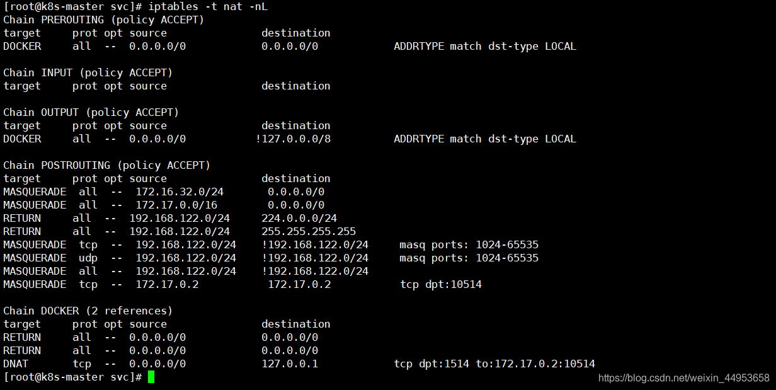The image size is (776, 390).
Task: Select the 'Chain PREROUTING (policy ACCEPT)' line
Action: (x=104, y=20)
